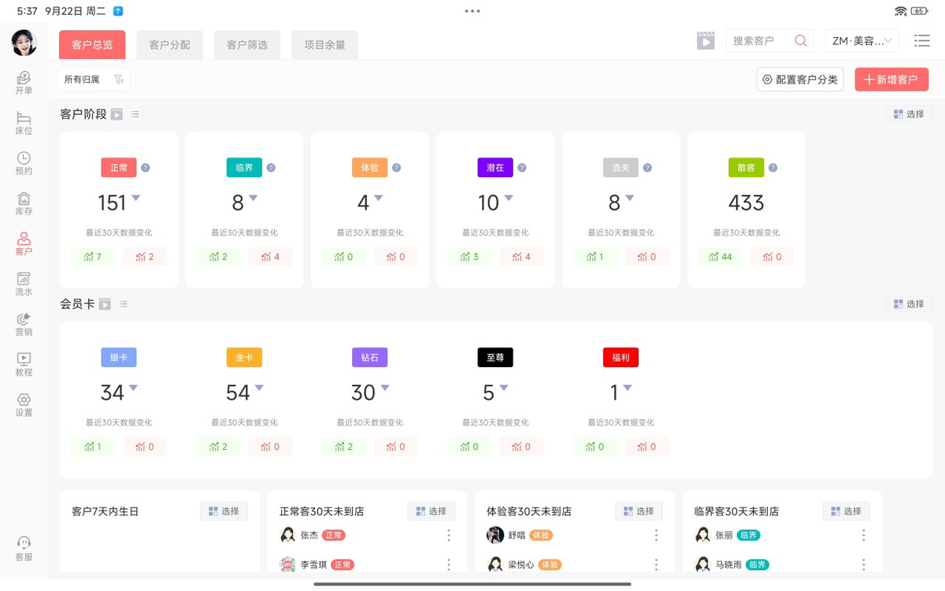Click the 新增客户 button
This screenshot has width=945, height=591.
(x=891, y=80)
